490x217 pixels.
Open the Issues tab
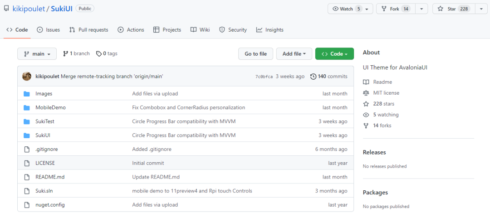tap(49, 30)
